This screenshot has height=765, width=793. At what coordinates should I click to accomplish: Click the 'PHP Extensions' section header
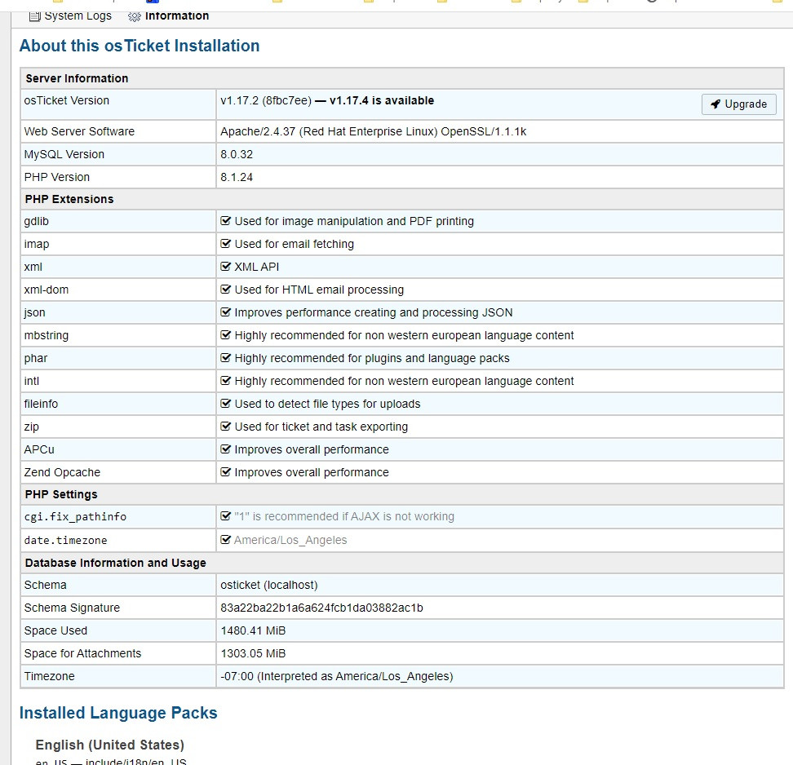coord(69,199)
